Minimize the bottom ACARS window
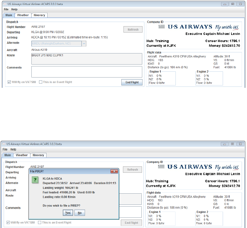 (x=225, y=144)
